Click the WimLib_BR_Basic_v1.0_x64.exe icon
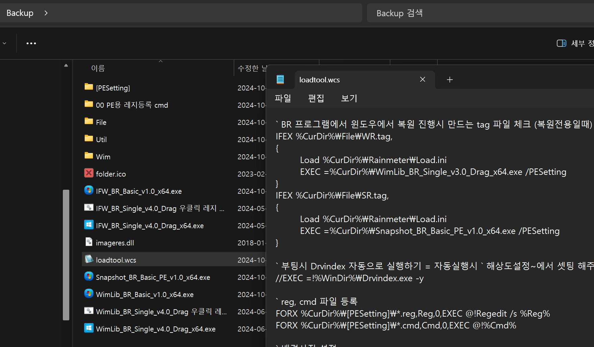Viewport: 594px width, 347px height. pyautogui.click(x=89, y=294)
